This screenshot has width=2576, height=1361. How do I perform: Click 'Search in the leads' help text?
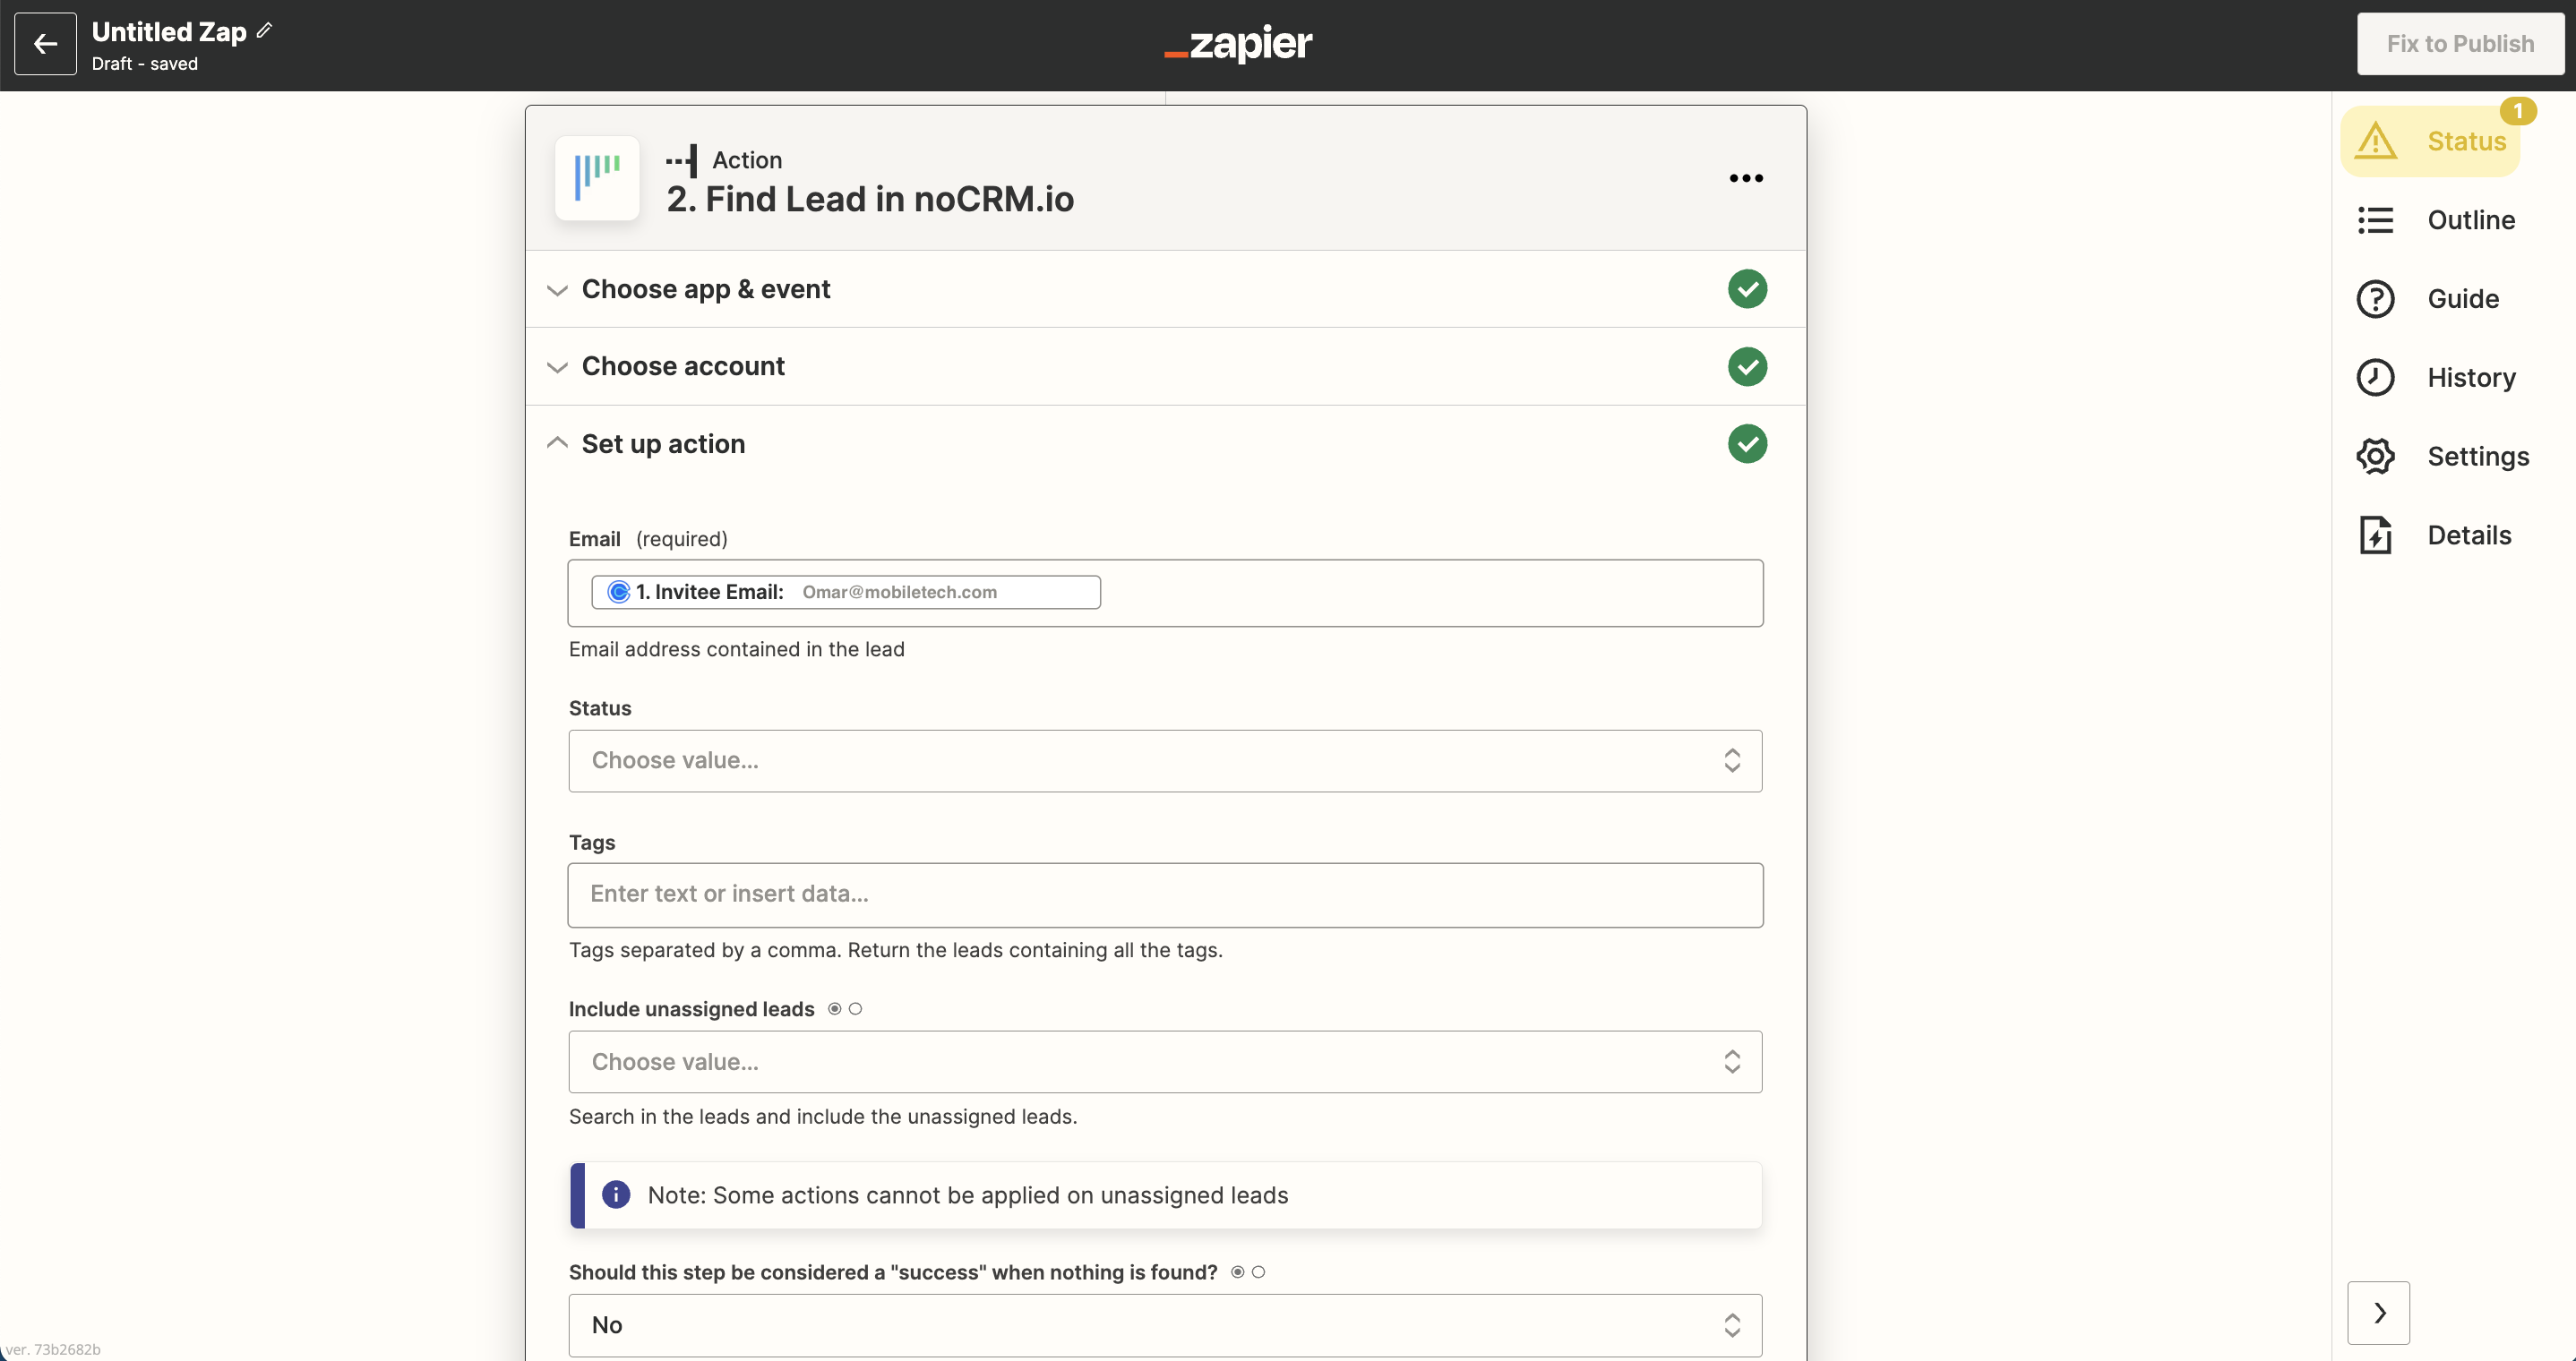822,1116
